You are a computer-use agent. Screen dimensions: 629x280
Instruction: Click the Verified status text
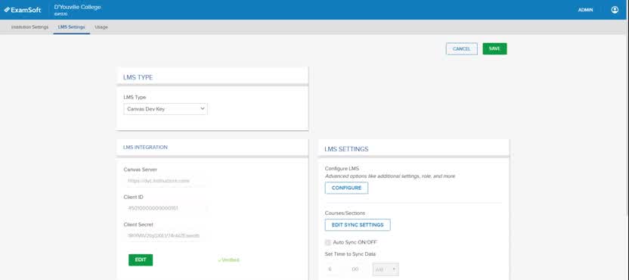pyautogui.click(x=228, y=260)
